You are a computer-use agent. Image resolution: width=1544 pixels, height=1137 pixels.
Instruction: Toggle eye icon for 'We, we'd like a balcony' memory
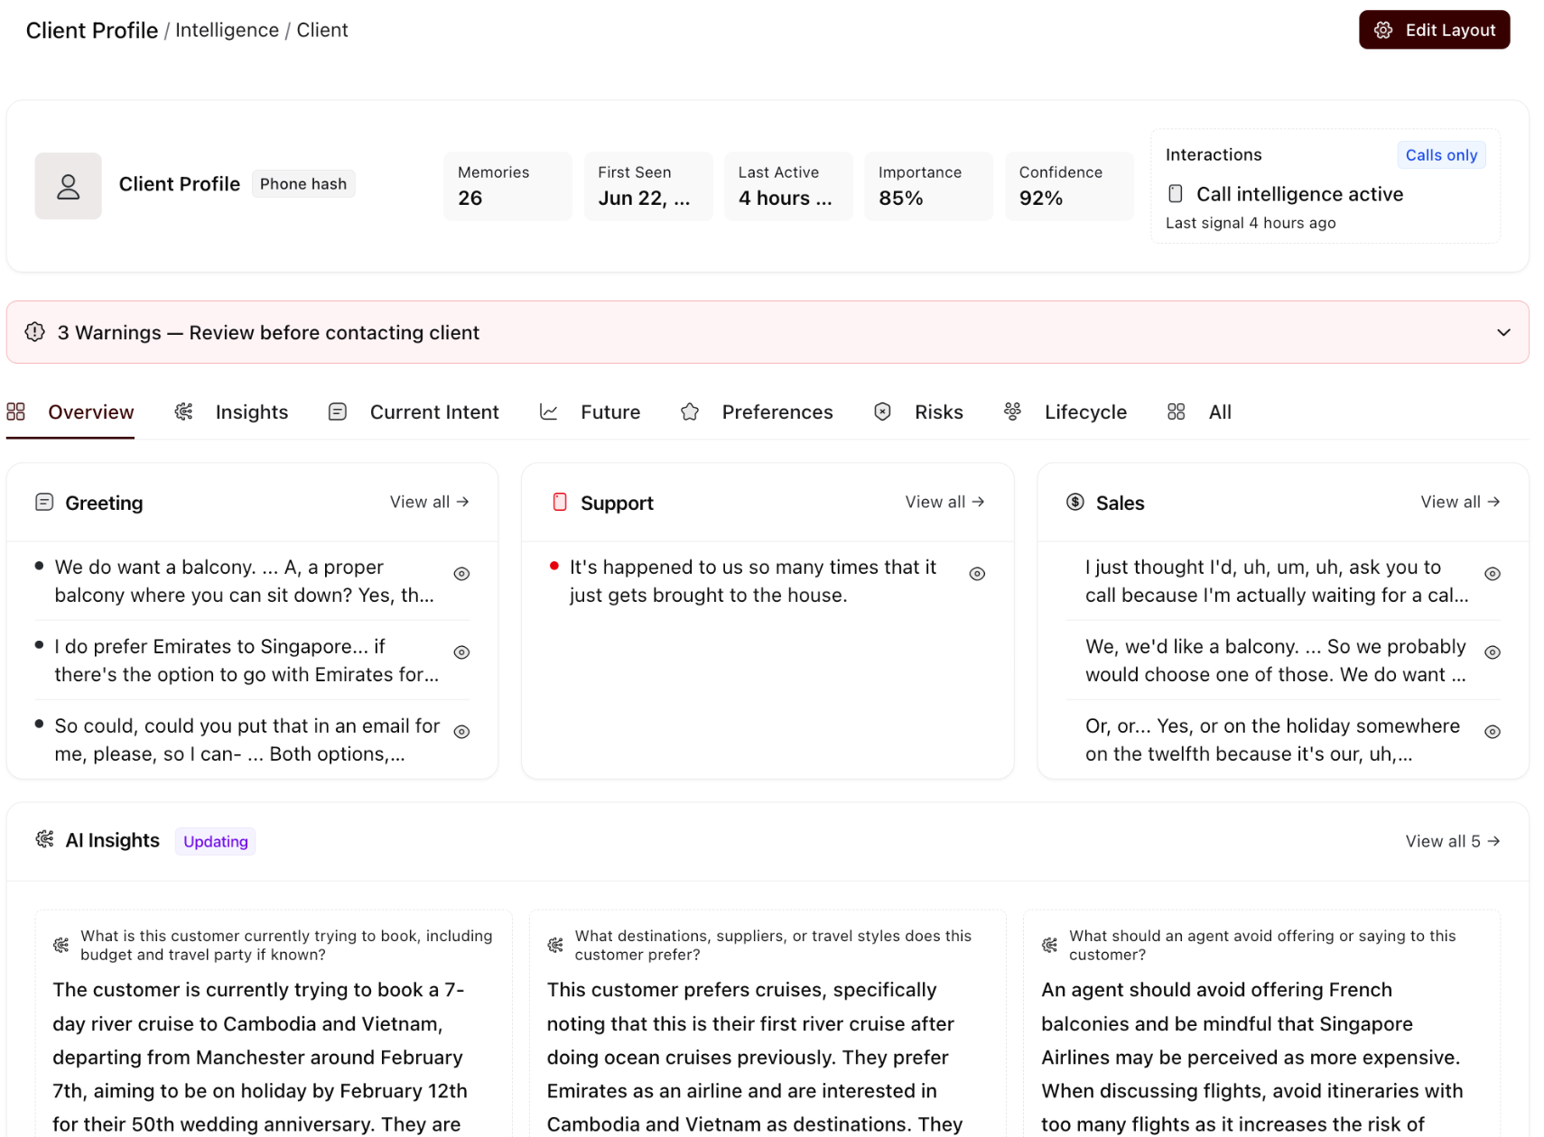click(1493, 652)
